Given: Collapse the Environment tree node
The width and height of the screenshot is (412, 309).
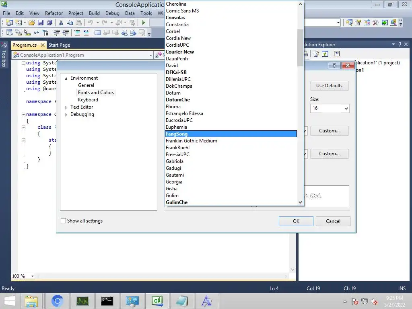Looking at the screenshot, I should [66, 78].
